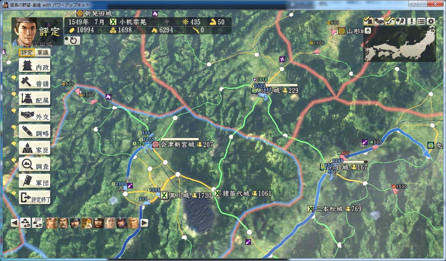Select the 評定 council tab
The image size is (446, 261).
27,53
